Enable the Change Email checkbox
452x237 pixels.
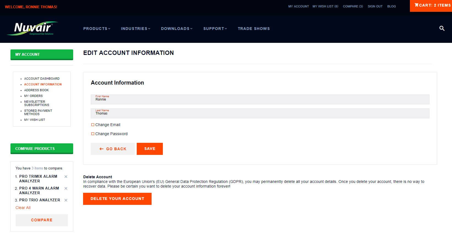pyautogui.click(x=93, y=125)
